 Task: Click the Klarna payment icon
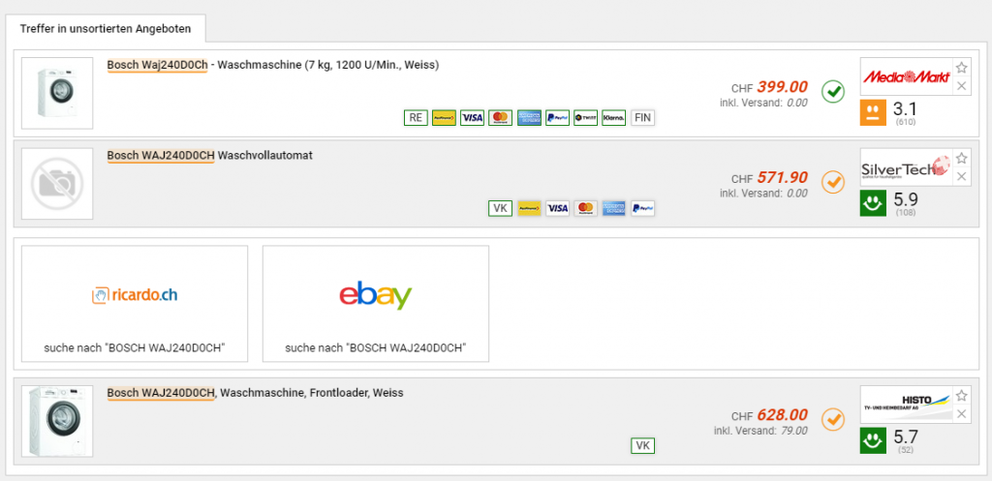613,117
